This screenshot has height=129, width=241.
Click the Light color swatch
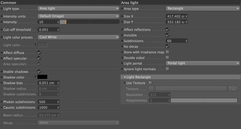tap(43, 45)
